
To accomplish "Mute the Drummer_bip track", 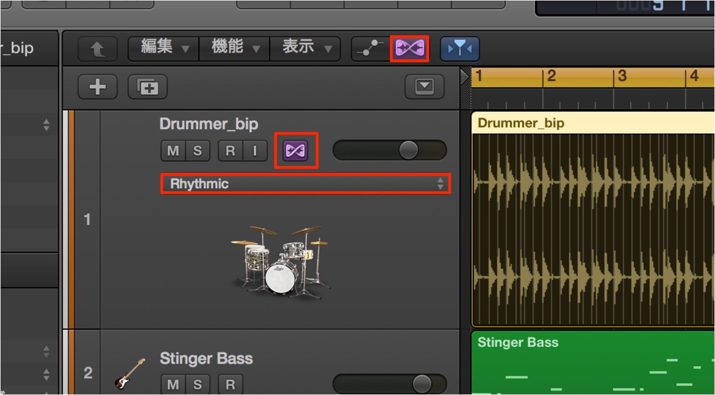I will pyautogui.click(x=173, y=151).
